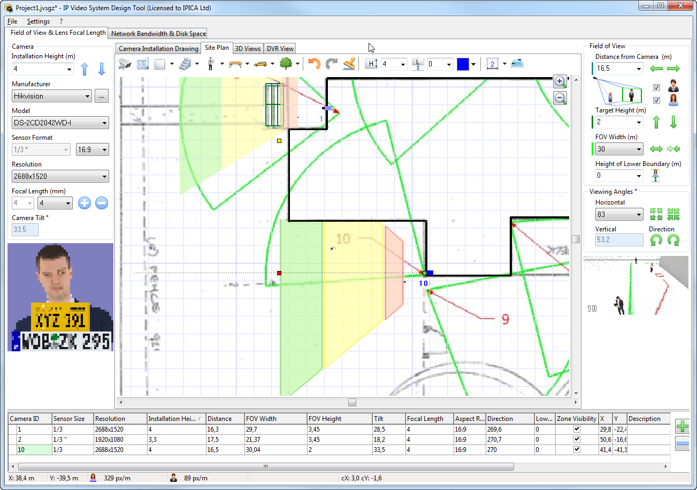Switch to DVR View tab
Screen dimensions: 697x490
tap(280, 49)
